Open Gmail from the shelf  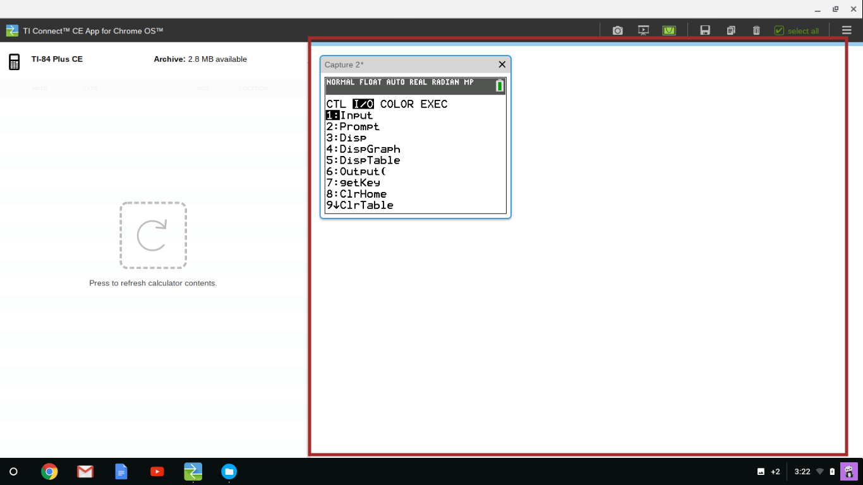tap(85, 472)
